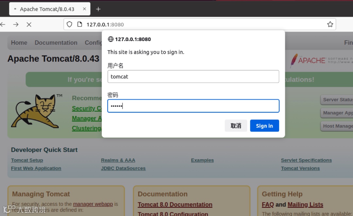Screen dimensions: 353x216
Task: Select the Apache Tomcat/8.0.43 tab
Action: (x=50, y=9)
